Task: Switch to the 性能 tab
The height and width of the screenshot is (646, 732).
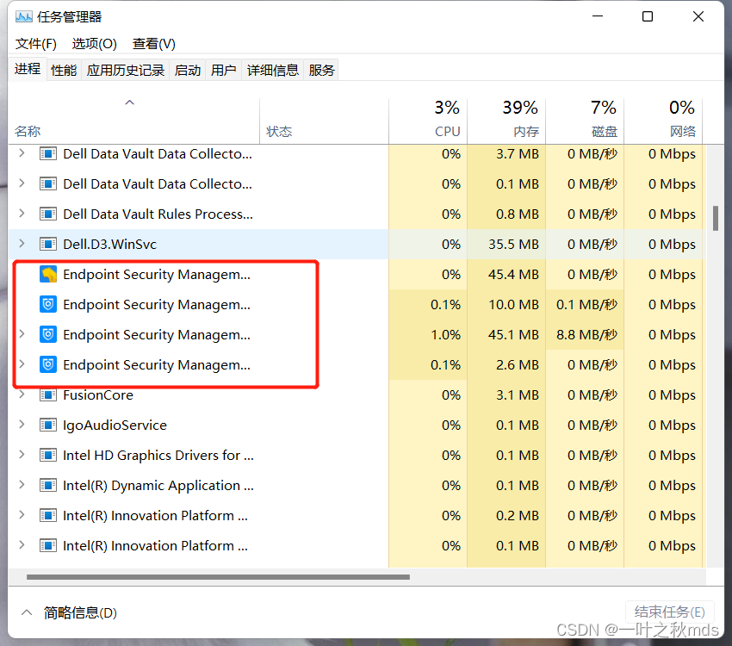Action: [64, 70]
